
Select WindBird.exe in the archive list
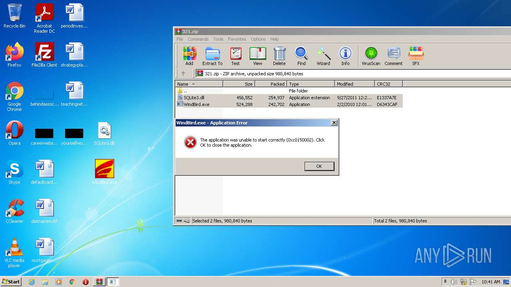[x=289, y=104]
